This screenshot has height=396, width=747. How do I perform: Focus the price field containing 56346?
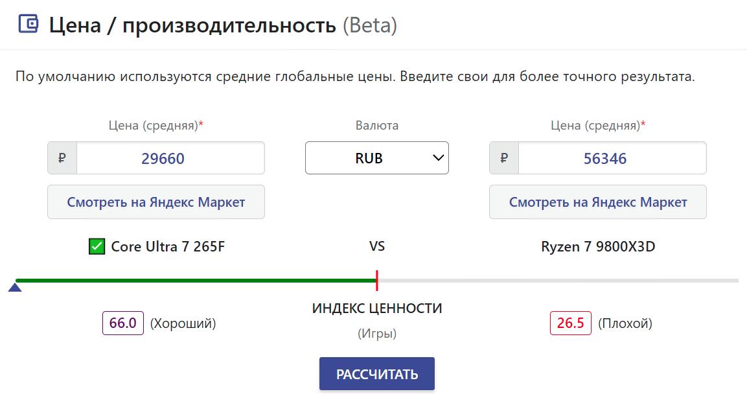click(x=612, y=158)
